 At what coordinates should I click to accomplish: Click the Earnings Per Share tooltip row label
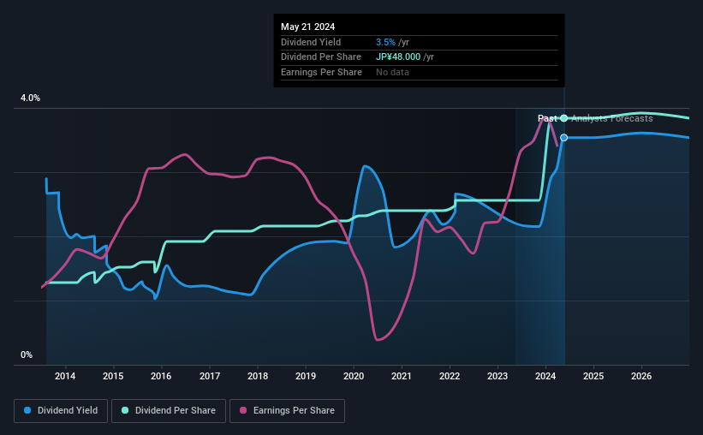pos(321,72)
